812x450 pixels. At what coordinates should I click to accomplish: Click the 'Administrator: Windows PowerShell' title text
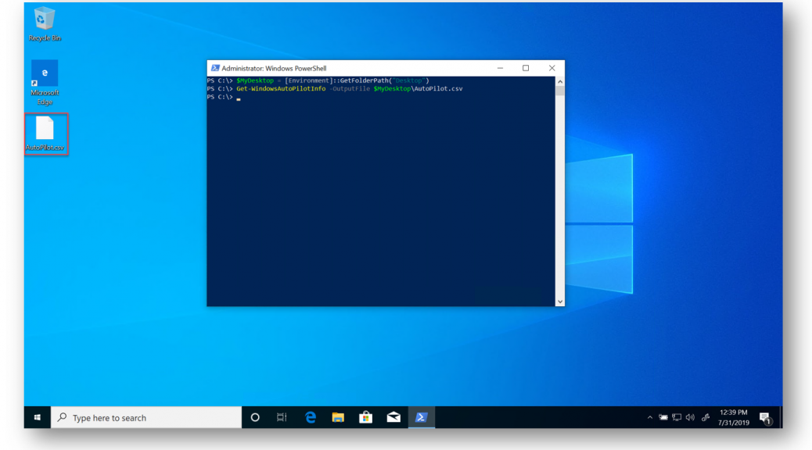click(x=274, y=68)
